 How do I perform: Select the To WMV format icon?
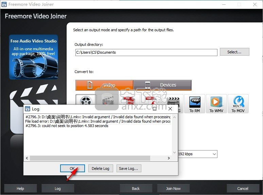point(216,104)
